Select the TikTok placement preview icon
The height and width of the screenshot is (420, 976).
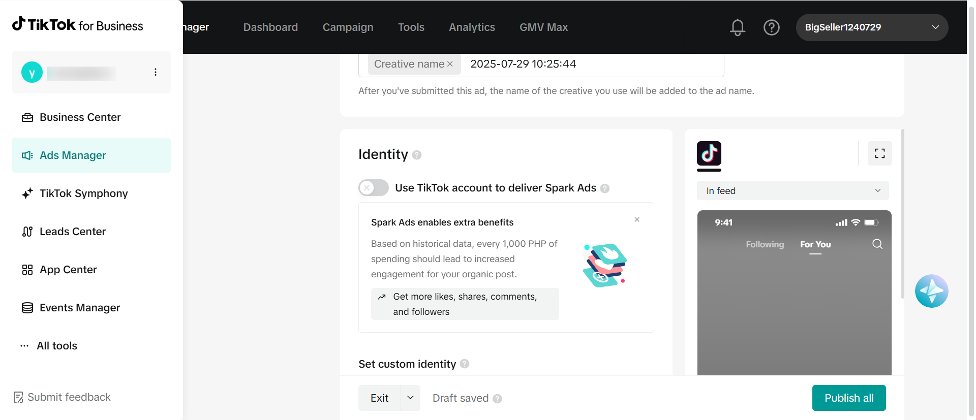pyautogui.click(x=709, y=153)
